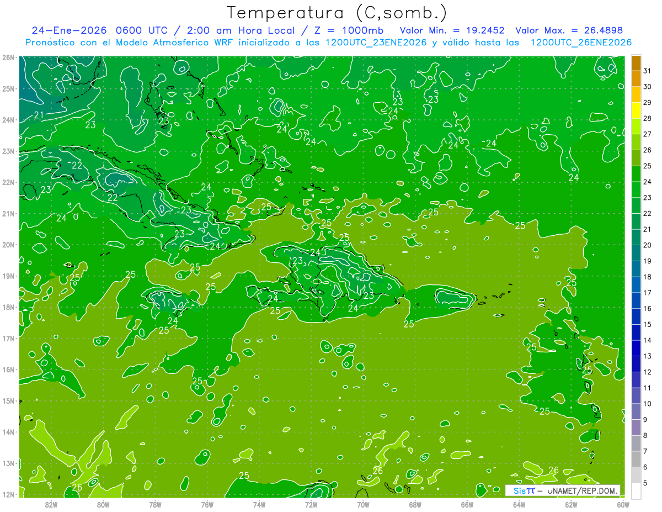This screenshot has width=662, height=512.
Task: Select "Valor Min. = 19.2452" text
Action: [452, 30]
